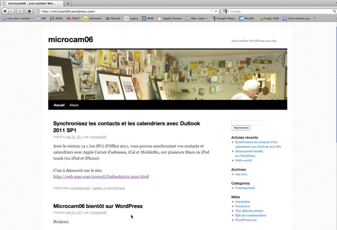Reload the page with the refresh button
Viewport: 337px width, 230px height.
[x=20, y=11]
